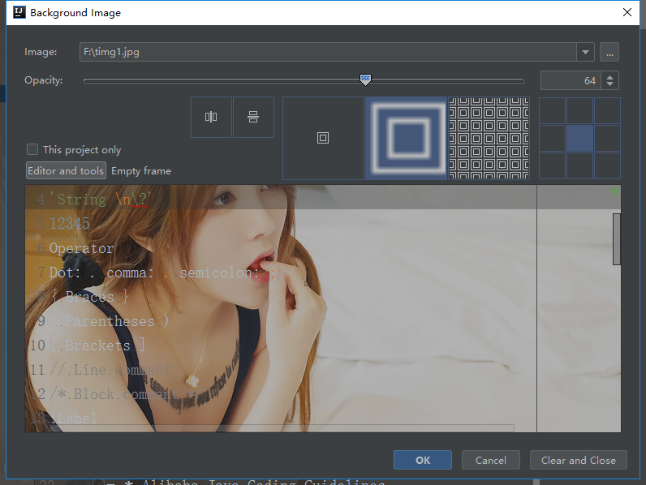The height and width of the screenshot is (485, 646).
Task: Switch to the Editor and tools tab
Action: point(66,171)
